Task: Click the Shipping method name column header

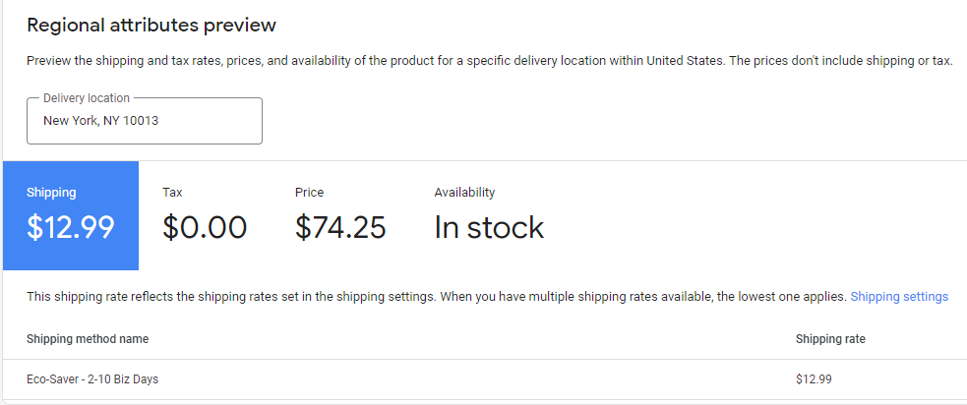Action: pos(88,339)
